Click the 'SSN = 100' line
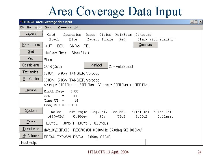Image resolution: width=212 pixels, height=156 pixels. [x=61, y=96]
